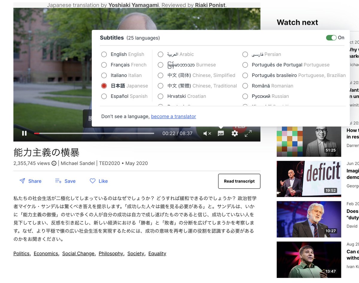Click the become a translator link
The image size is (359, 283).
pos(174,116)
